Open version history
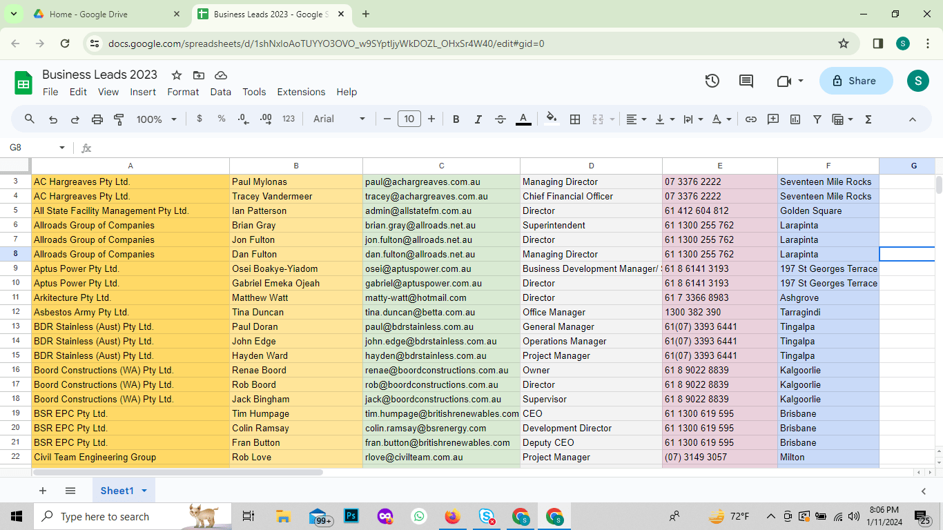The width and height of the screenshot is (943, 530). tap(712, 81)
